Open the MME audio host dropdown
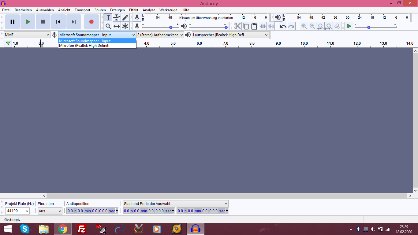Viewport: 418px width, 235px height. 27,35
